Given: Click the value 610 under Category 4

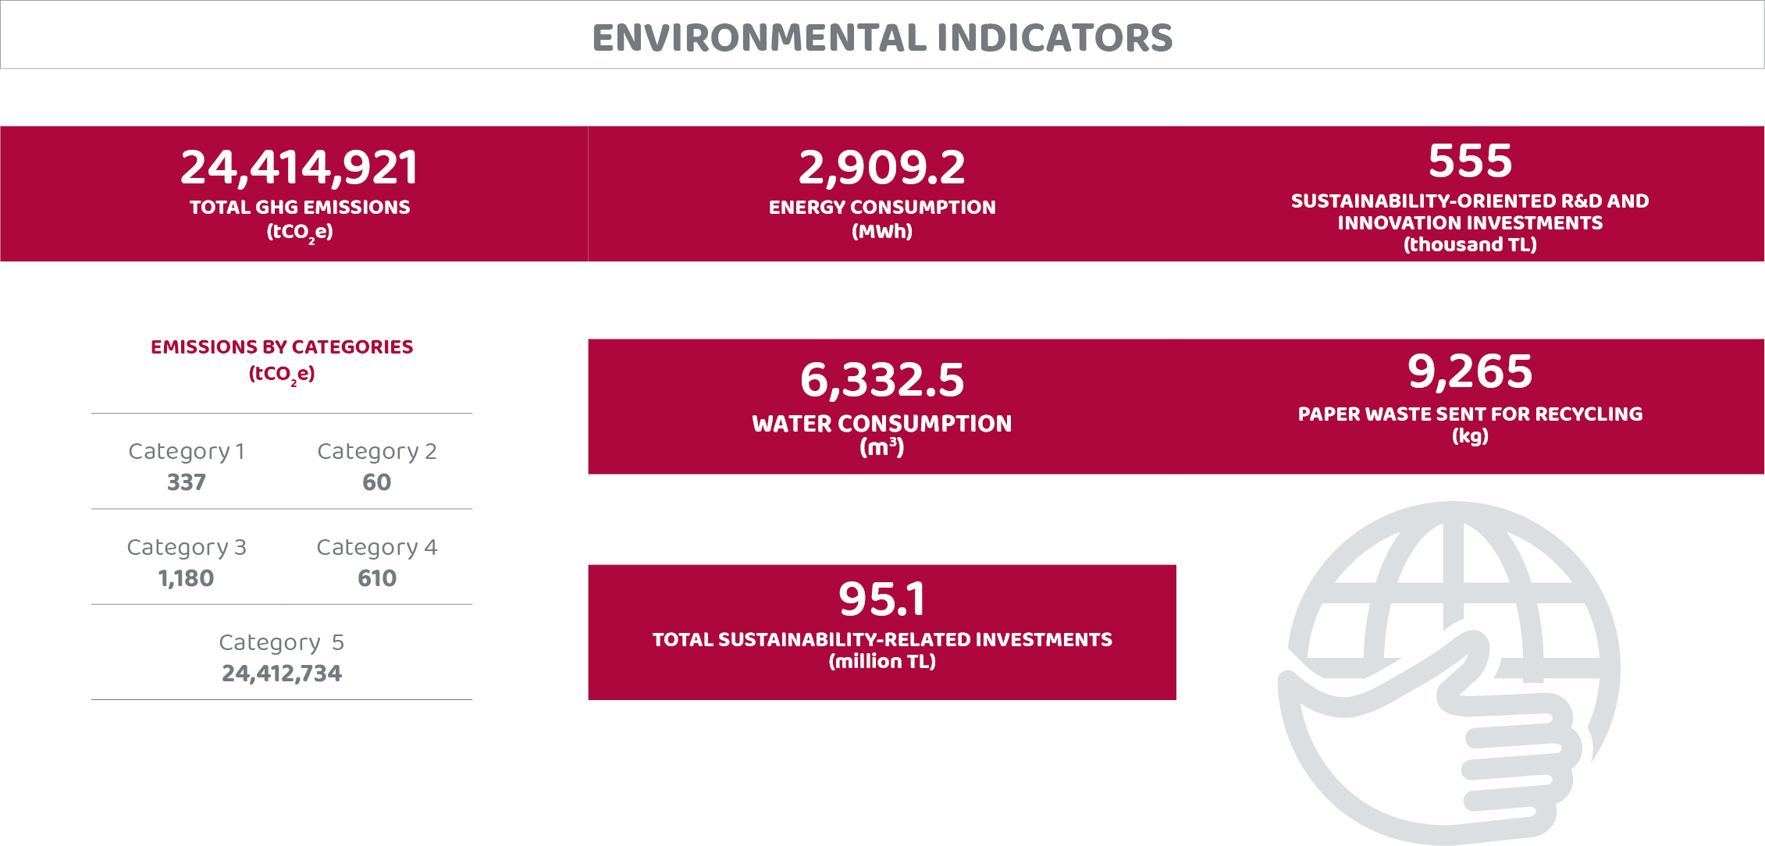Looking at the screenshot, I should click(x=377, y=578).
